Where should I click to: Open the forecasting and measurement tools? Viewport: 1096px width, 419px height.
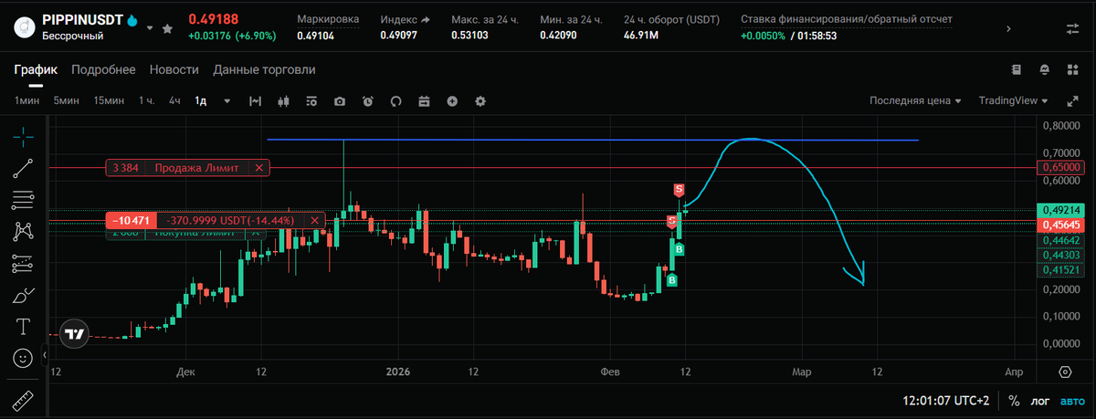tap(24, 263)
